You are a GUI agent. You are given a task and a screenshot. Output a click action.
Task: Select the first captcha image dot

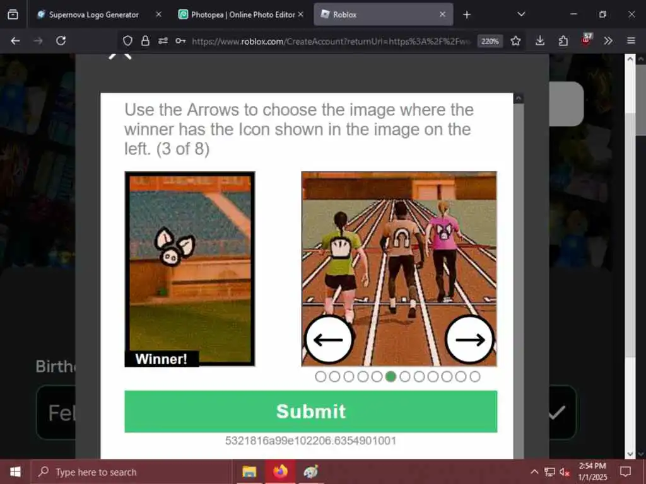320,377
